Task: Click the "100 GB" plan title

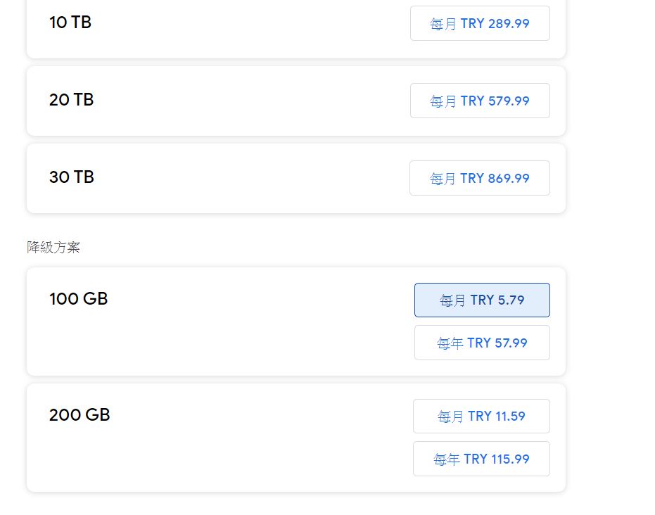Action: coord(78,299)
